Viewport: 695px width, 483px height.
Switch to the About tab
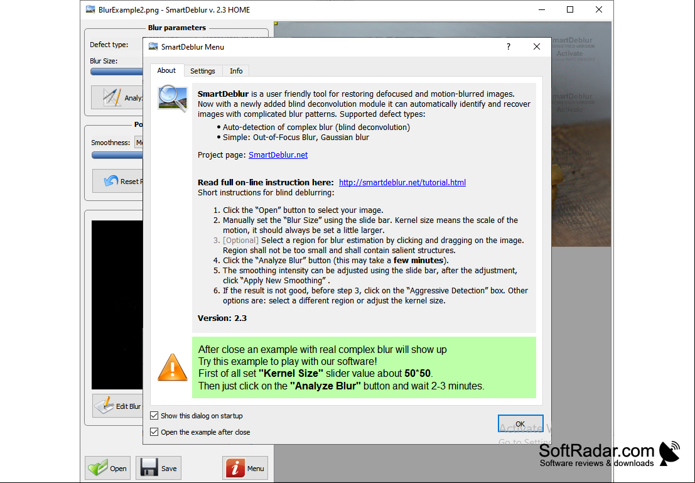click(x=166, y=70)
